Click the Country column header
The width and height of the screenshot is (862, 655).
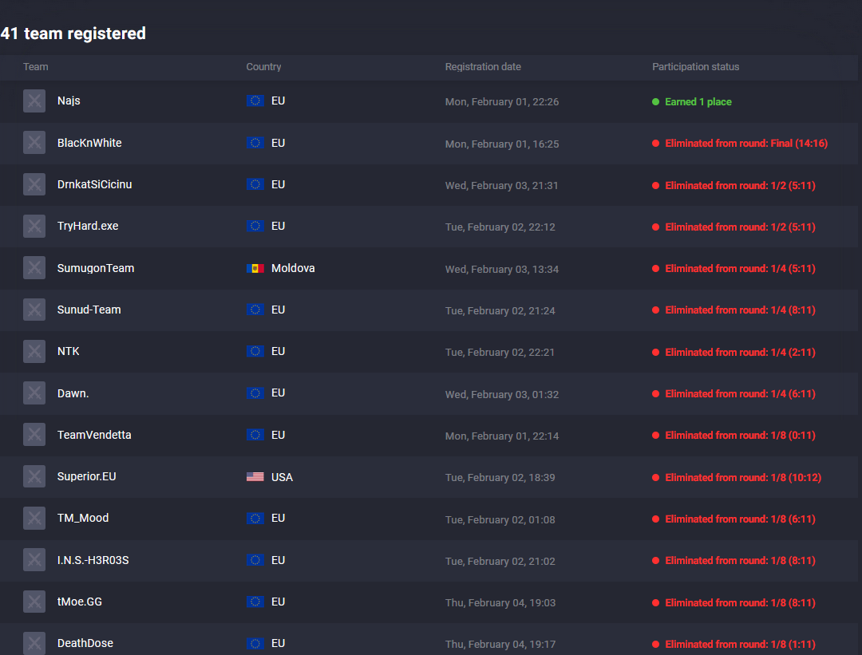pyautogui.click(x=264, y=67)
